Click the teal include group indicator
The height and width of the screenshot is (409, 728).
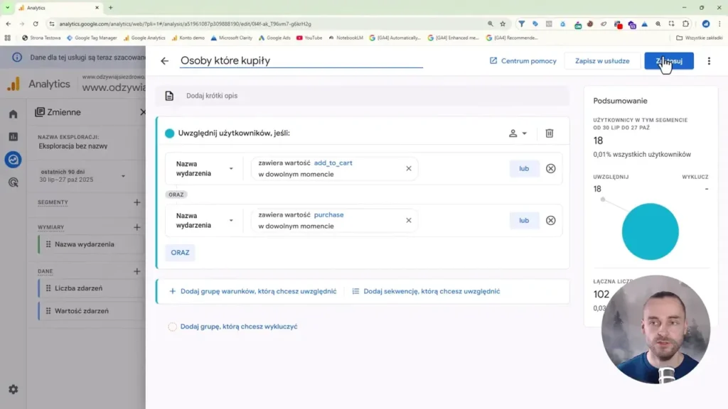(169, 133)
